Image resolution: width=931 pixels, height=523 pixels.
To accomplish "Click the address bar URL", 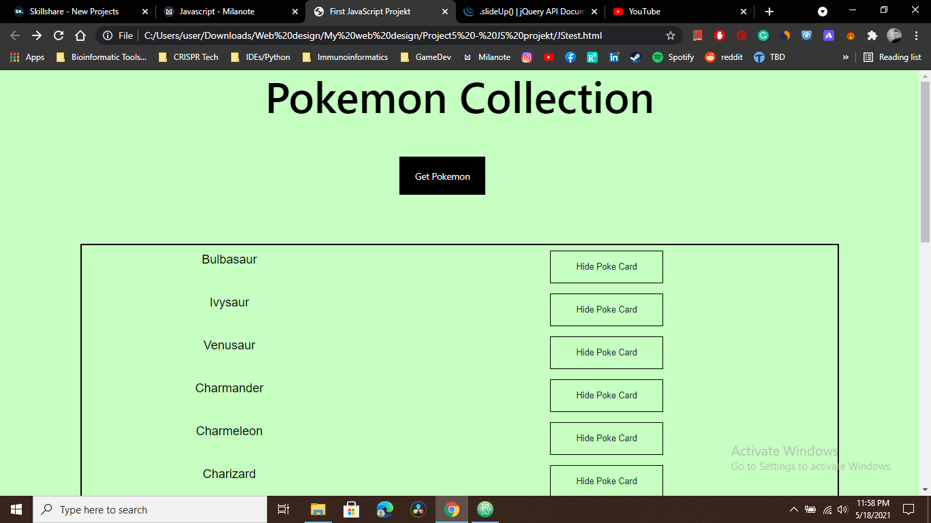I will (x=373, y=35).
